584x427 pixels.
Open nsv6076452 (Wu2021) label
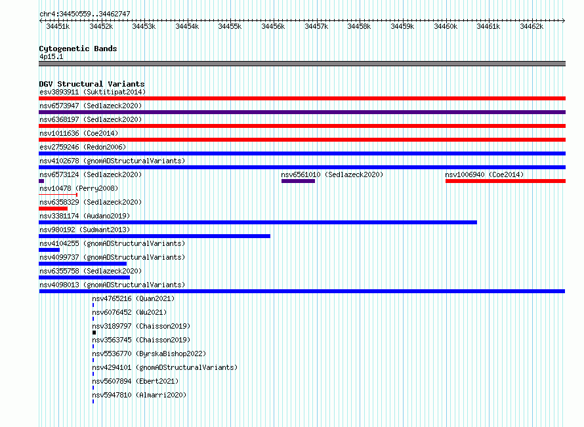pyautogui.click(x=129, y=312)
